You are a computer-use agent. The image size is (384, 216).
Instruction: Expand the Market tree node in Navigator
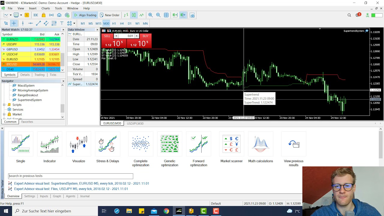(x=4, y=114)
